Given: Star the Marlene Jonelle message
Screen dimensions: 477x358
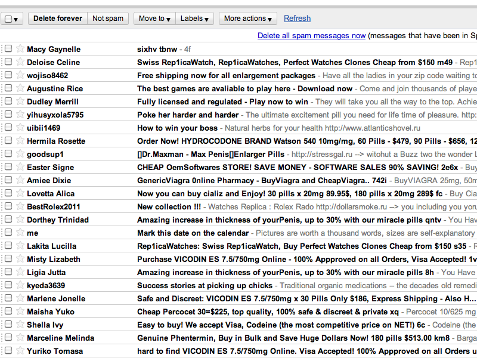Looking at the screenshot, I should click(20, 297).
